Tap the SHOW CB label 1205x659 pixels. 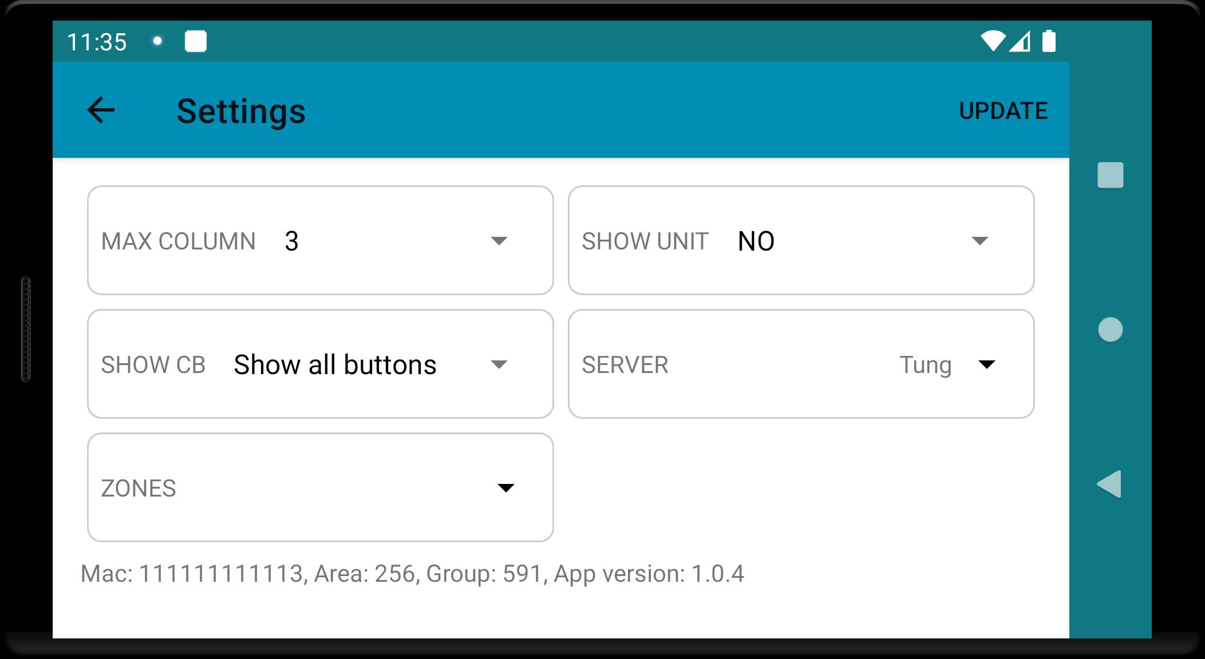[x=153, y=365]
